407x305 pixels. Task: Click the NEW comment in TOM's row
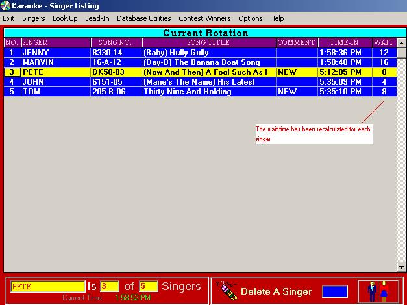tap(287, 92)
